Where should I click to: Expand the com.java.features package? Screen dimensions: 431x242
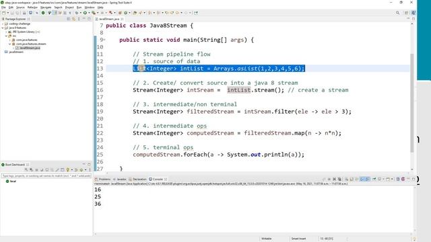10,40
